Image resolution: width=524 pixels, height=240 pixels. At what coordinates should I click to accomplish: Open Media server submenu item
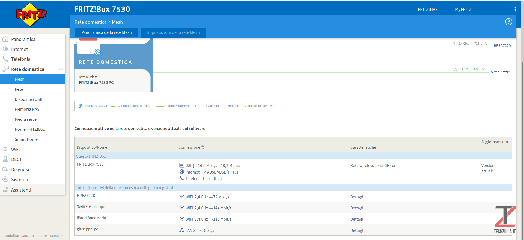click(26, 119)
